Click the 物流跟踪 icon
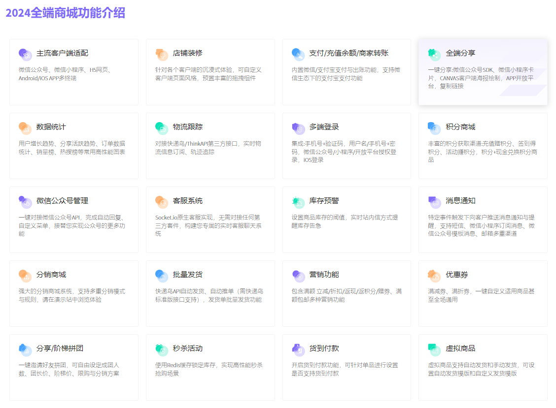Image resolution: width=556 pixels, height=408 pixels. tap(162, 128)
